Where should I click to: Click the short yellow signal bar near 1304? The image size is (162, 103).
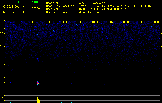[x=61, y=101]
